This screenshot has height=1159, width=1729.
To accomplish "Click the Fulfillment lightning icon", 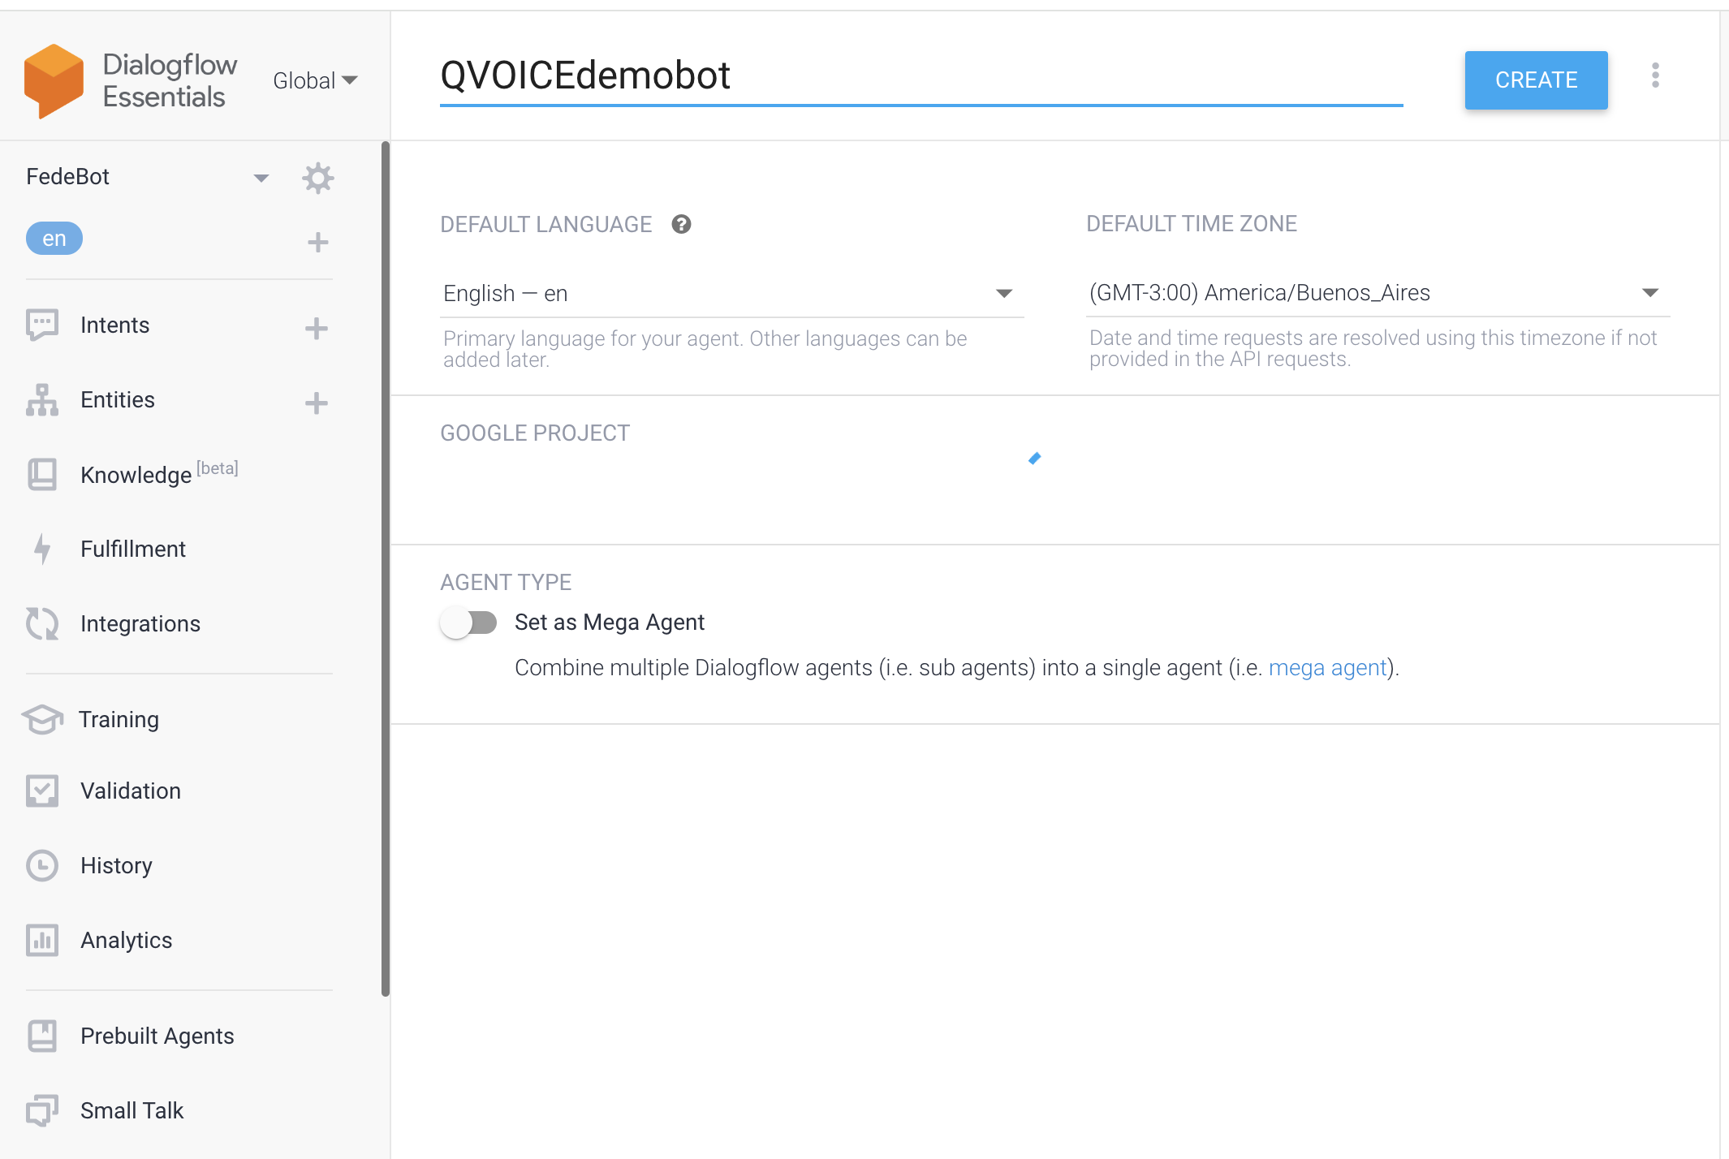I will pos(42,549).
